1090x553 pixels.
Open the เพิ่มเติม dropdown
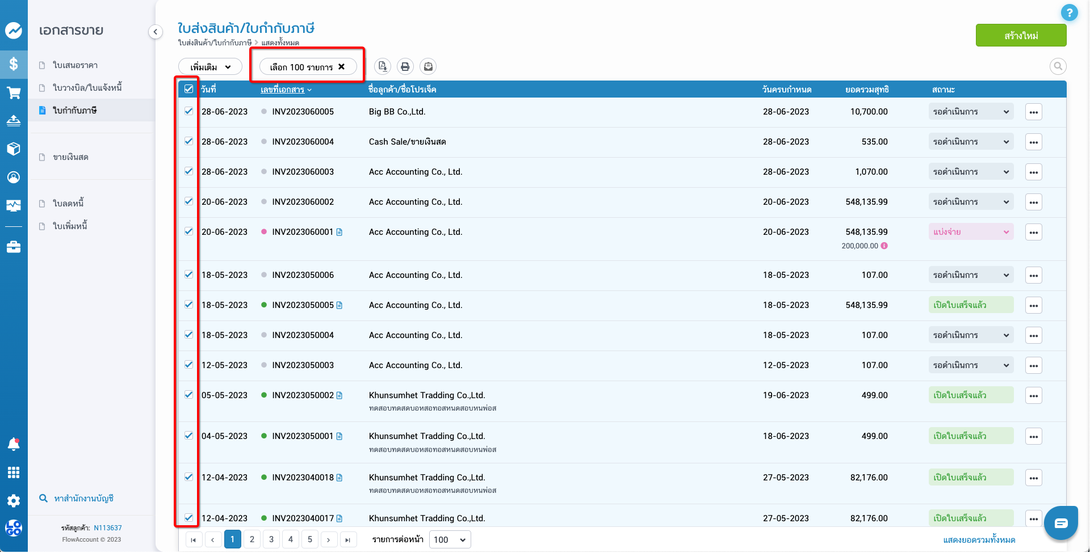[x=209, y=66]
